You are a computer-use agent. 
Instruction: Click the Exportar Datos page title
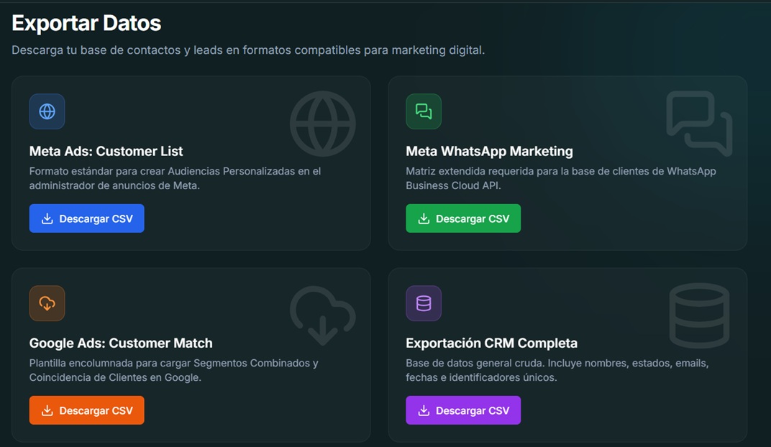pos(86,23)
